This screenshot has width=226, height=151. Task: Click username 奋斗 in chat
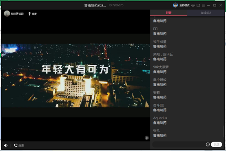coord(159,105)
